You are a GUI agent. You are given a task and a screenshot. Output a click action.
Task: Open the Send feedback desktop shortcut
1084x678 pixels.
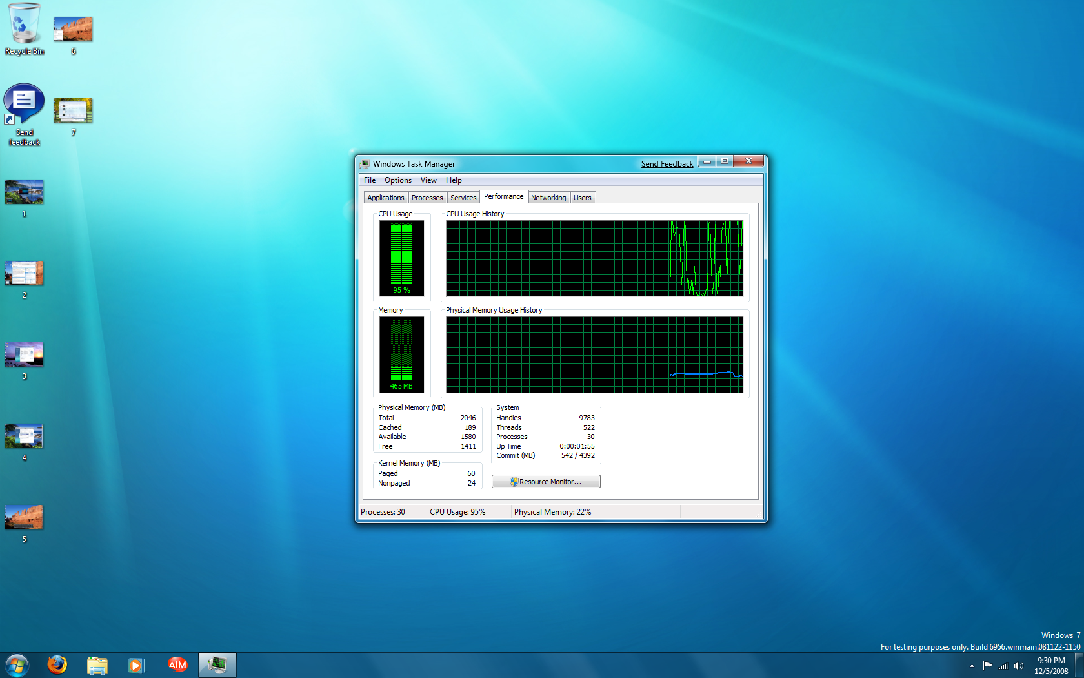24,114
